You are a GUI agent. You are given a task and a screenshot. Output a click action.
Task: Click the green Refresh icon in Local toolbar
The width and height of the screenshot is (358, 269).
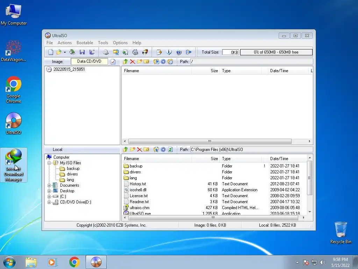pyautogui.click(x=170, y=150)
